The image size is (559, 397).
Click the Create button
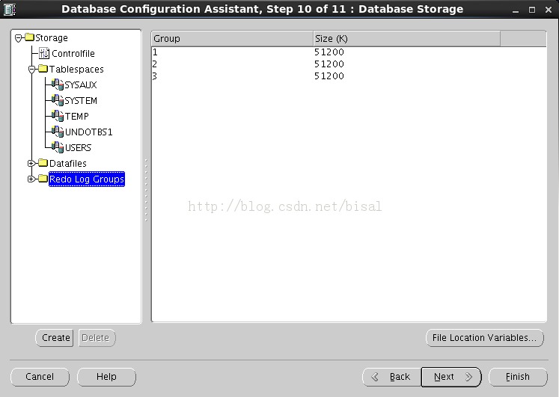[x=54, y=337]
